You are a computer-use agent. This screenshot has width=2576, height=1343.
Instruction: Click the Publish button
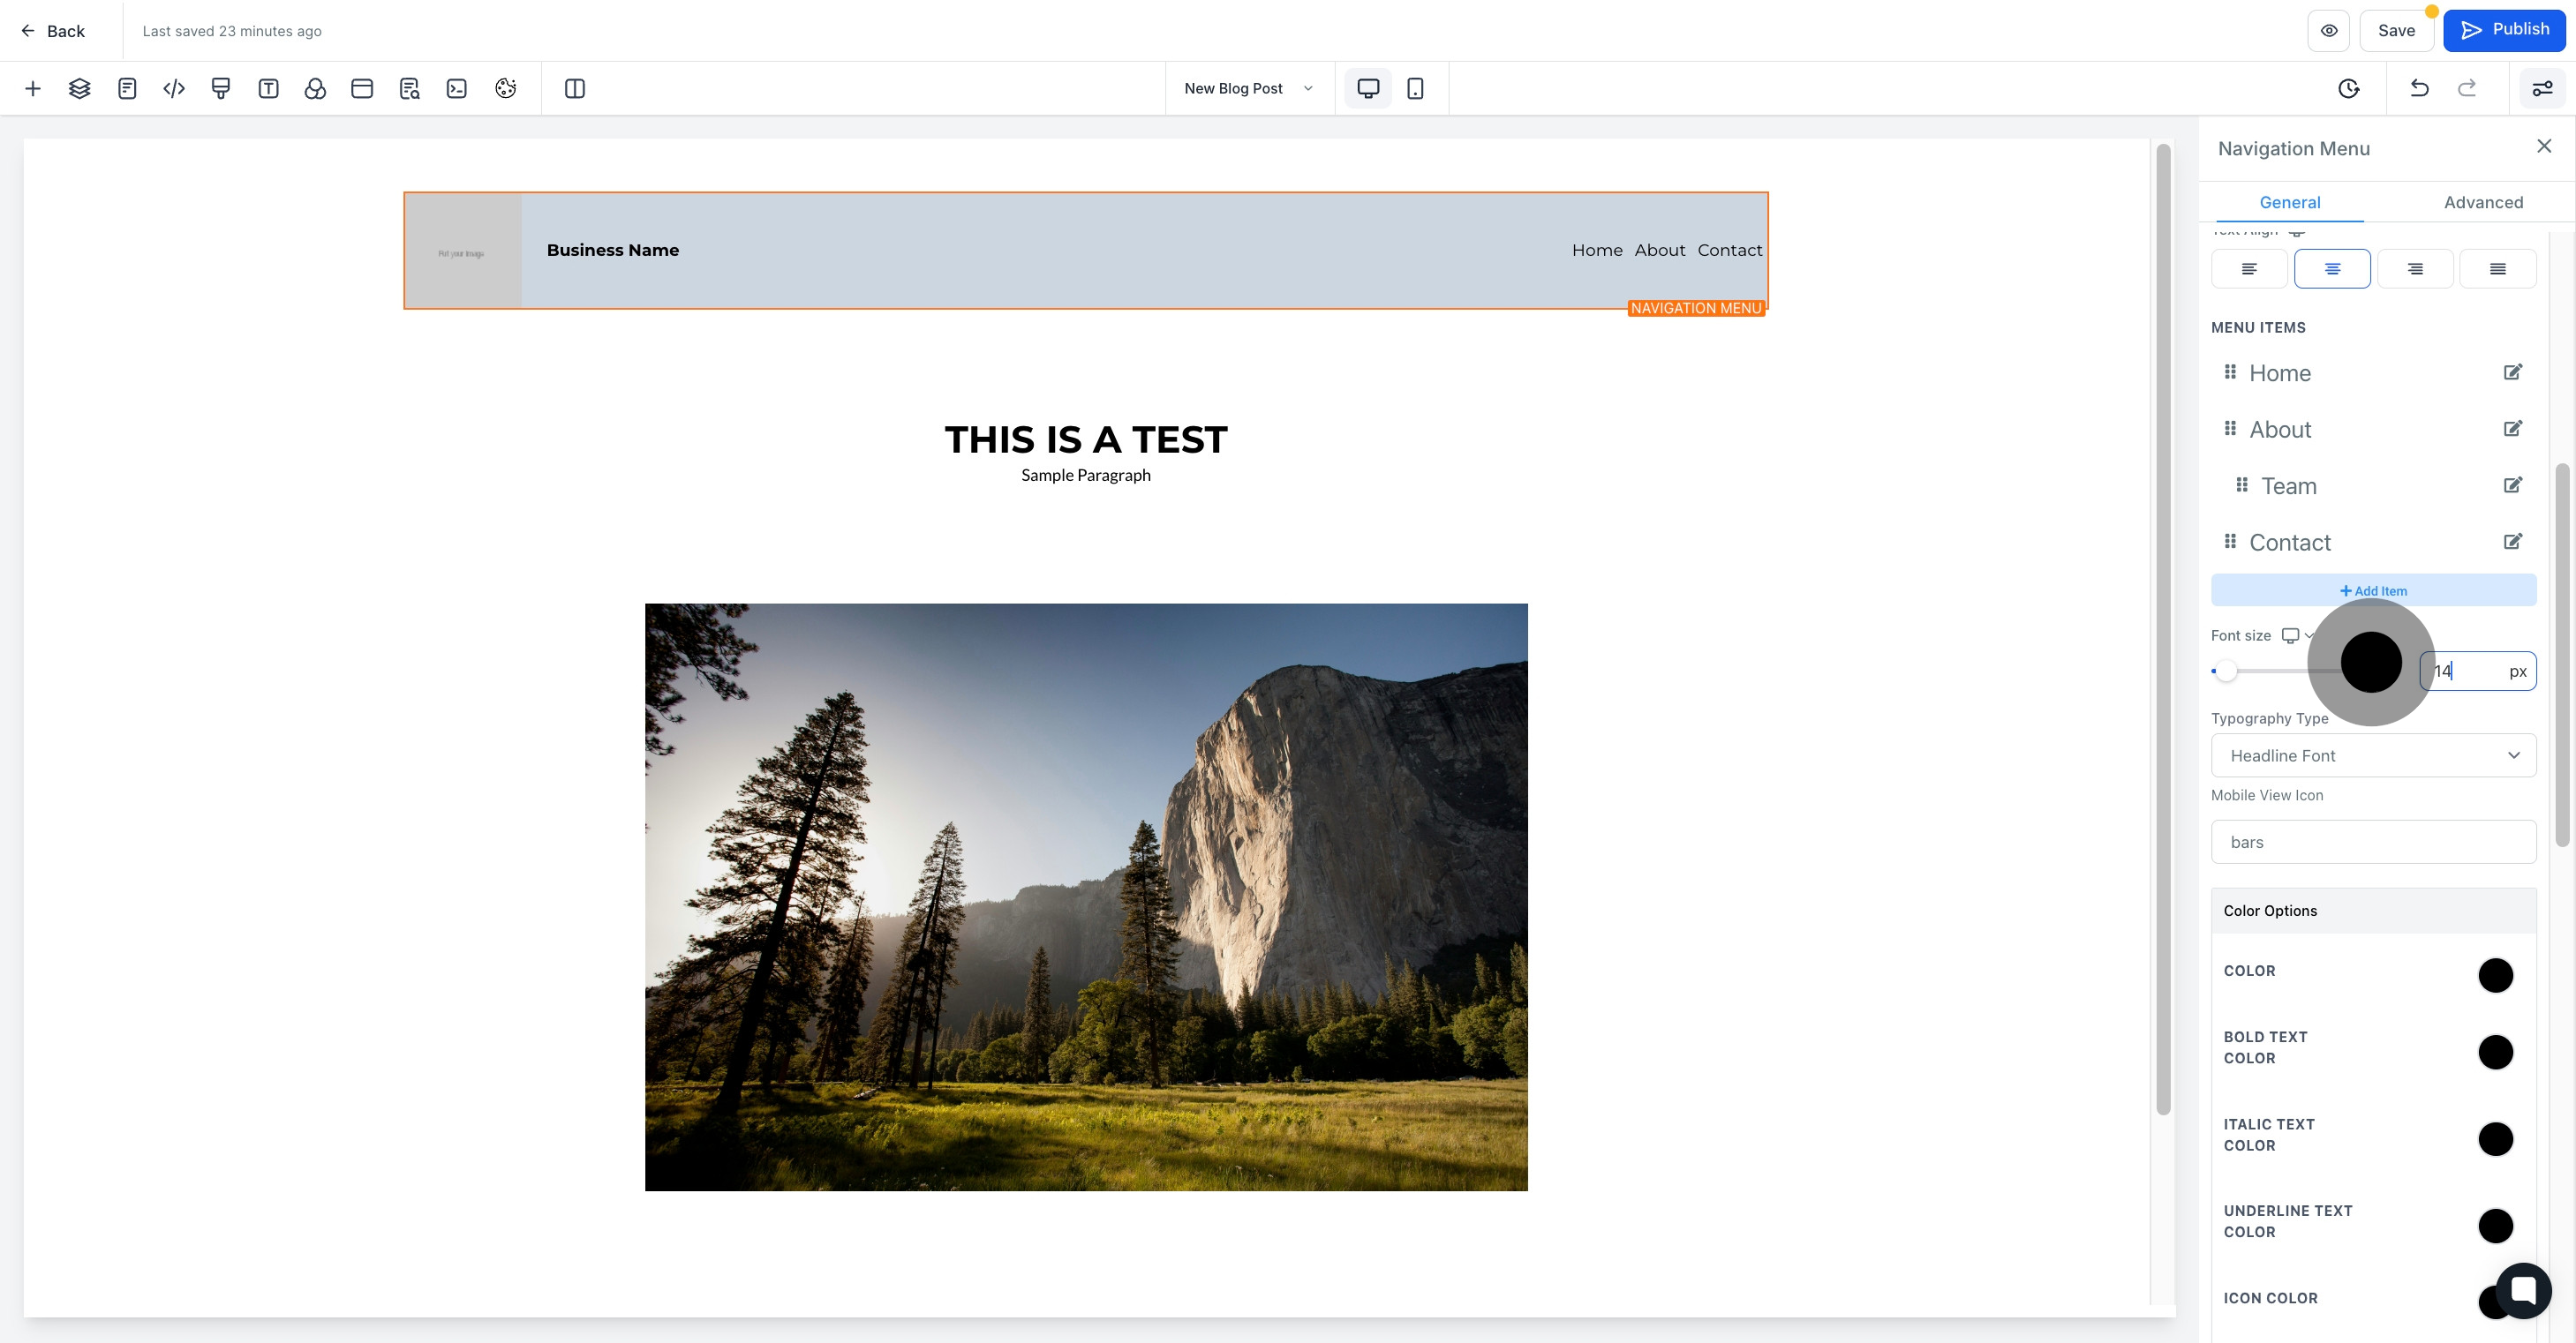(2504, 30)
